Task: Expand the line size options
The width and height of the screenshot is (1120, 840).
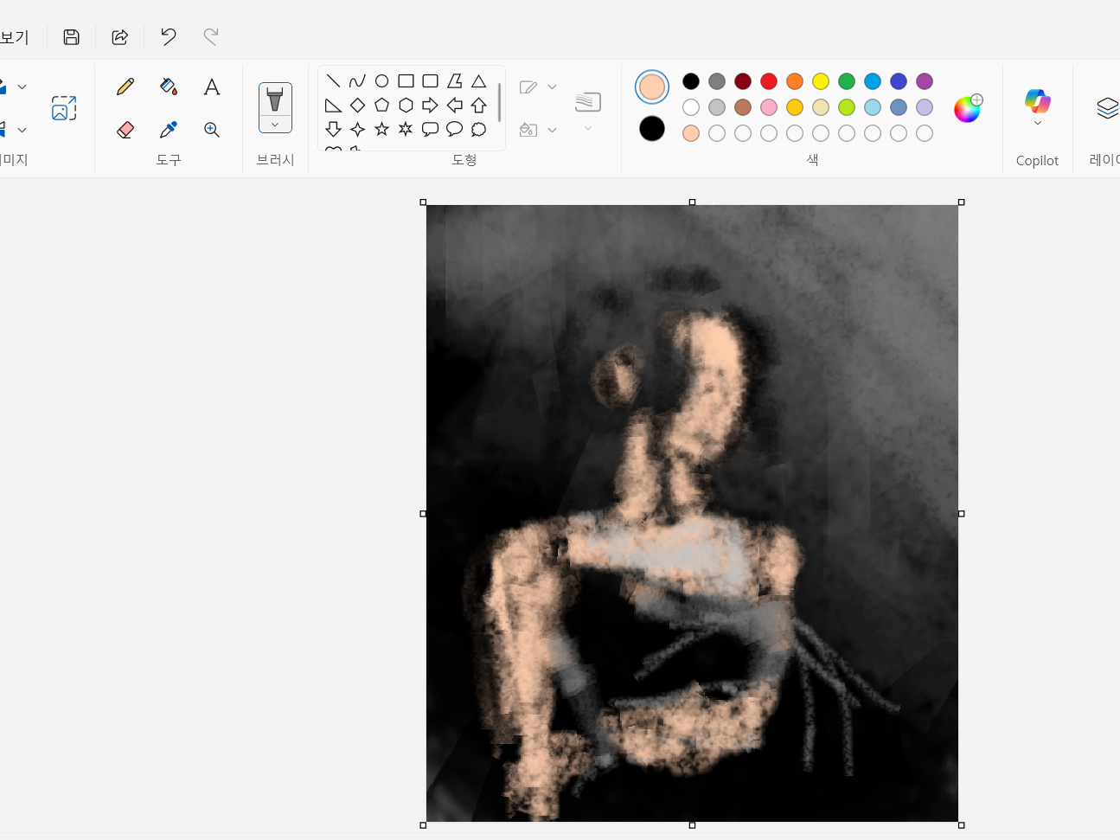Action: [588, 128]
